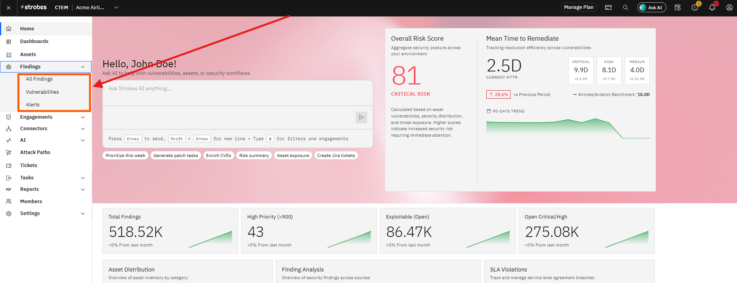737x283 pixels.
Task: Expand the Engagements menu section
Action: pos(83,117)
